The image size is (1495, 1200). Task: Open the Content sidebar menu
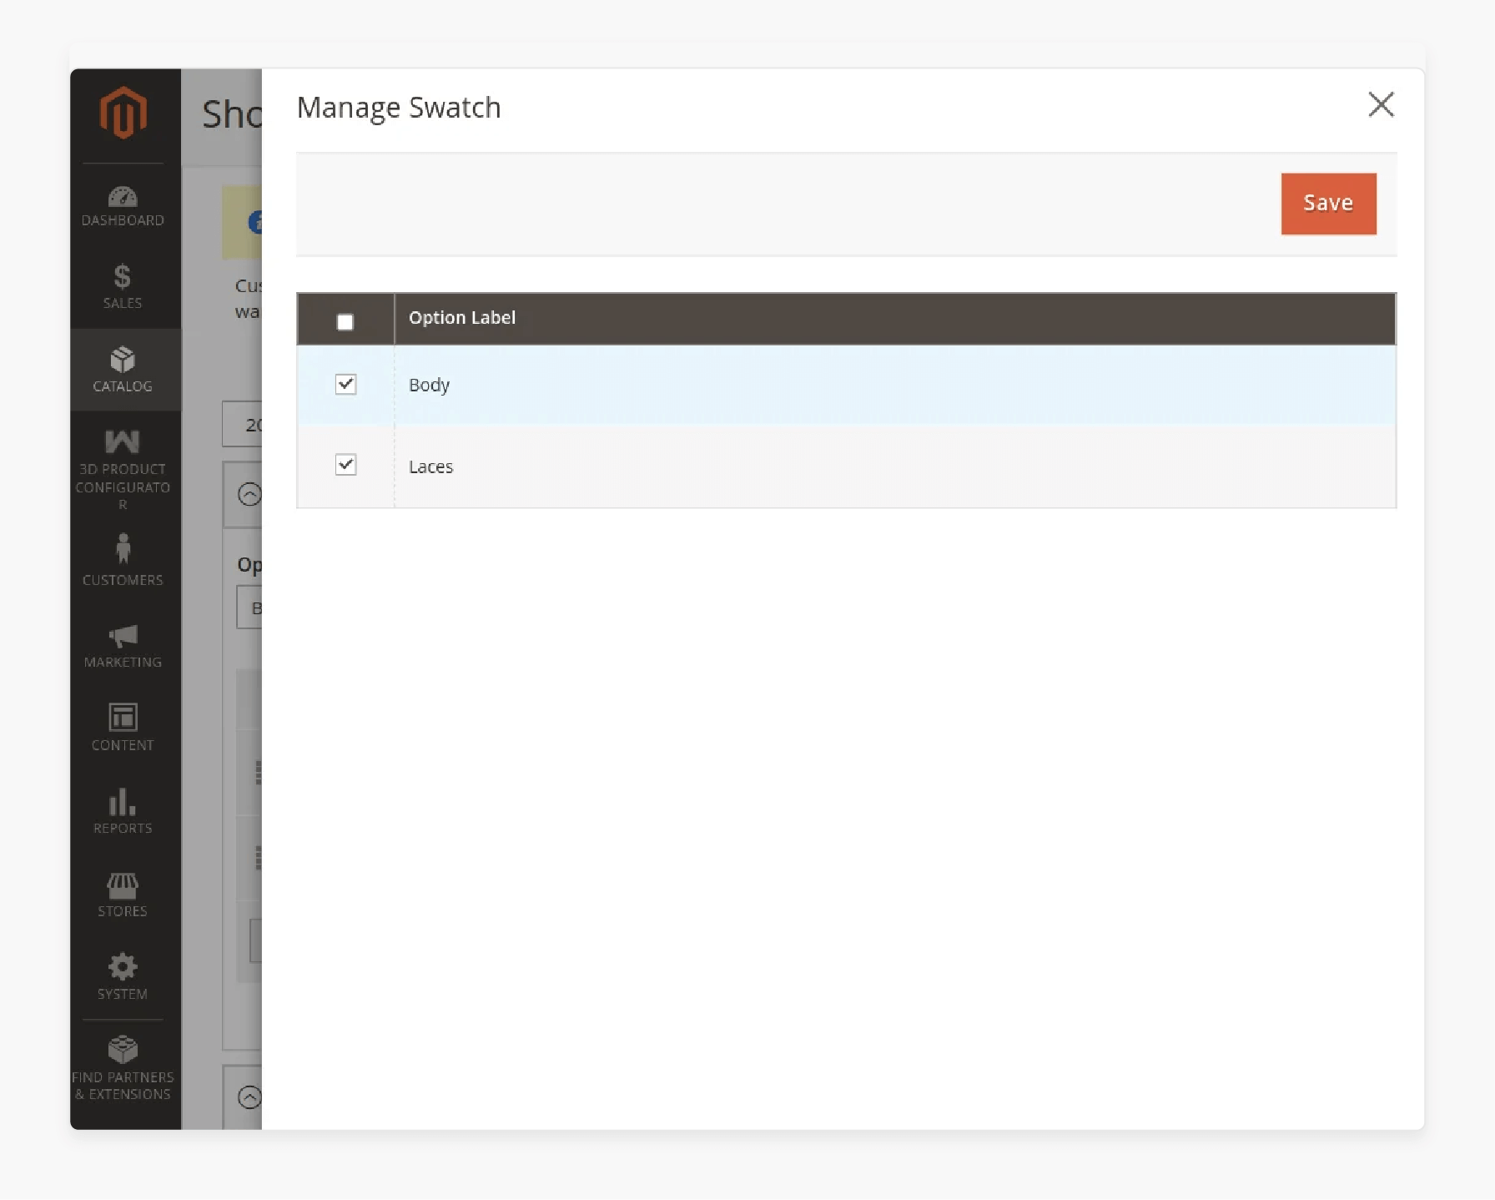[123, 728]
